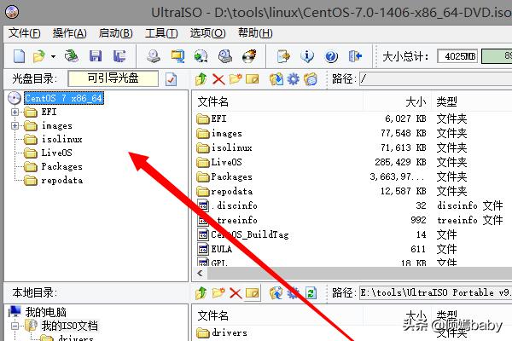
Task: Sort ISO list by 大小 column
Action: (416, 101)
